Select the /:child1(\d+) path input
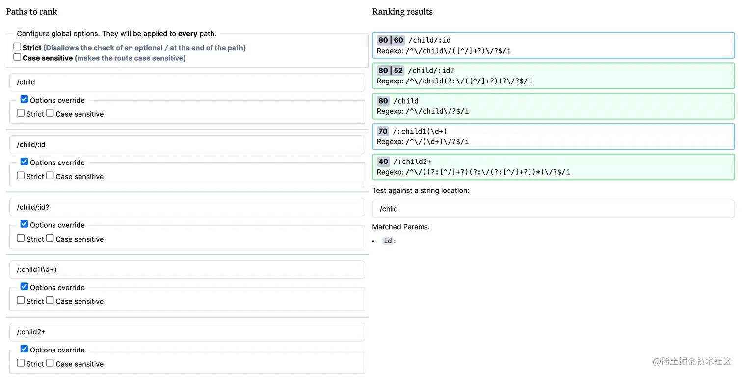The image size is (742, 377). point(187,269)
